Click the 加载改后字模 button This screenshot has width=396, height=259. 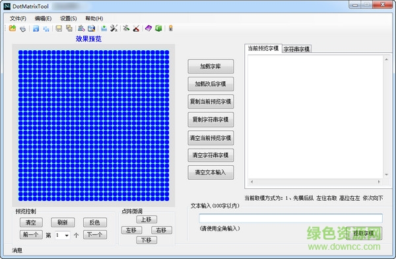[211, 84]
